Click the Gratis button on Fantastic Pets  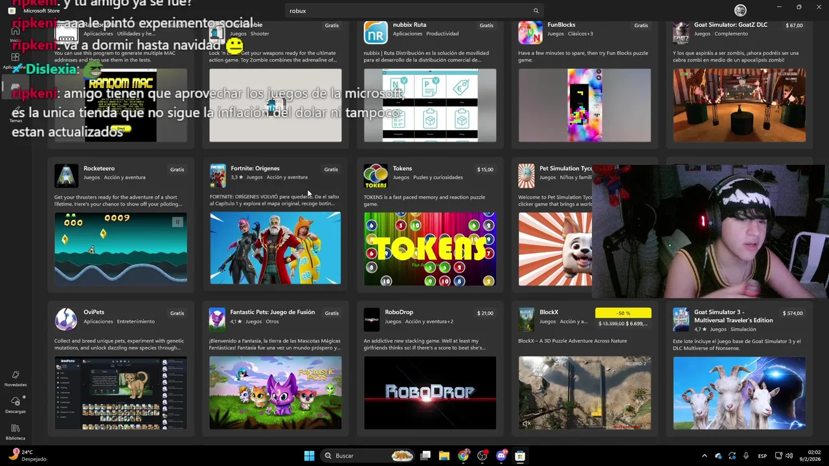[x=332, y=313]
